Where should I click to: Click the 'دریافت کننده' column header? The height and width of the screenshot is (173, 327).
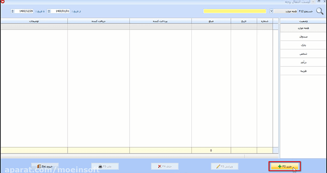pos(99,21)
